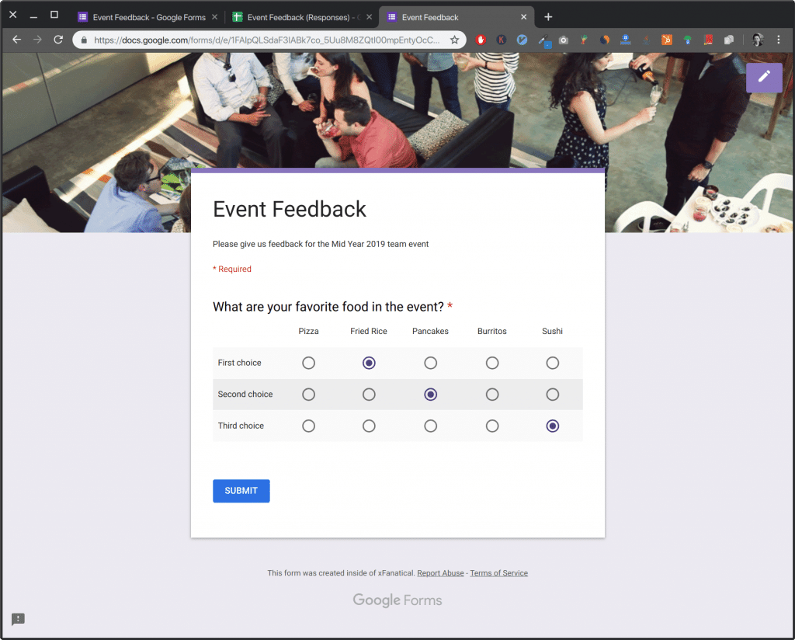
Task: Click the browser back arrow
Action: [16, 40]
